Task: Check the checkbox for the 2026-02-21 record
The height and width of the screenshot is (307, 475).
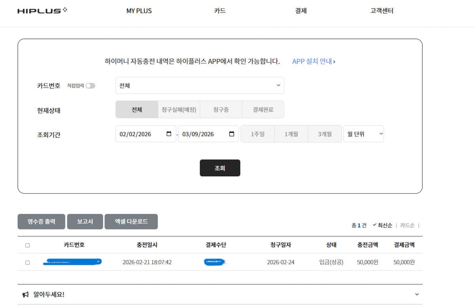Action: tap(27, 262)
